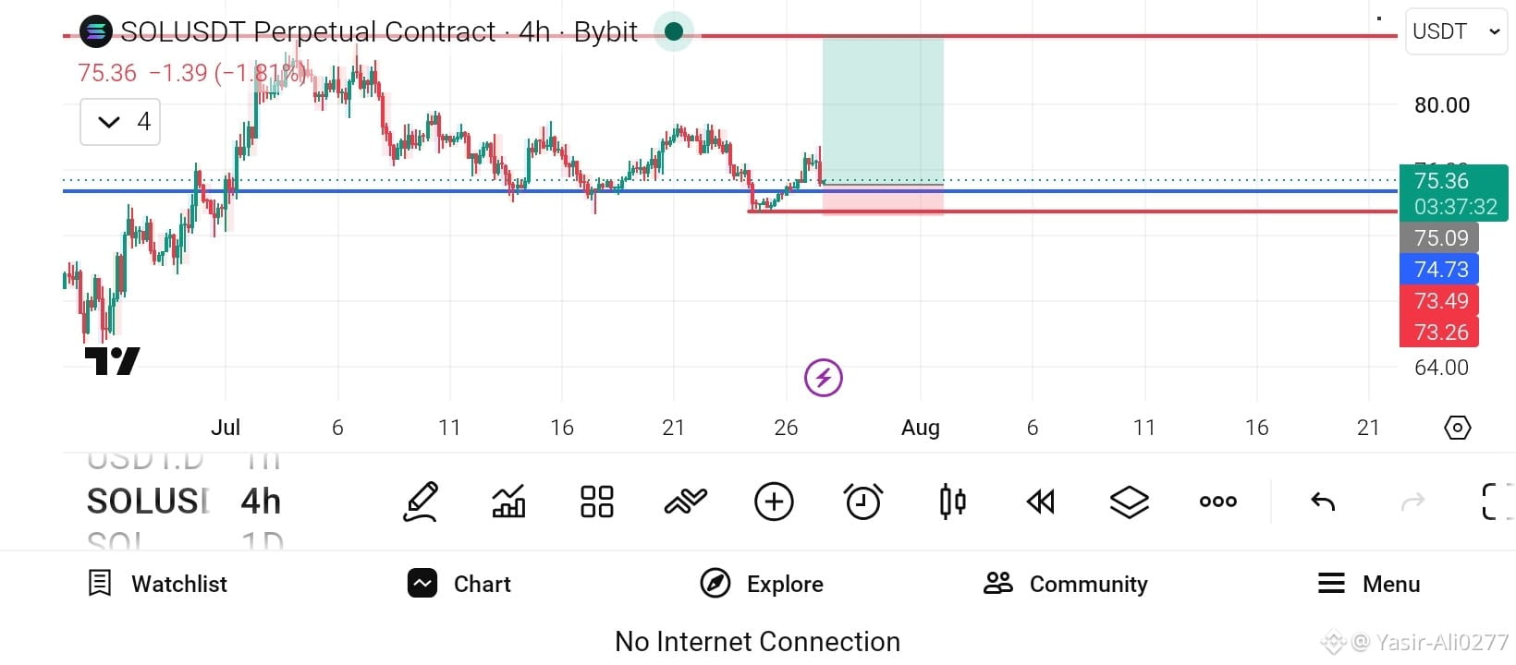Open object tree layers icon
The width and height of the screenshot is (1516, 665).
(1129, 502)
